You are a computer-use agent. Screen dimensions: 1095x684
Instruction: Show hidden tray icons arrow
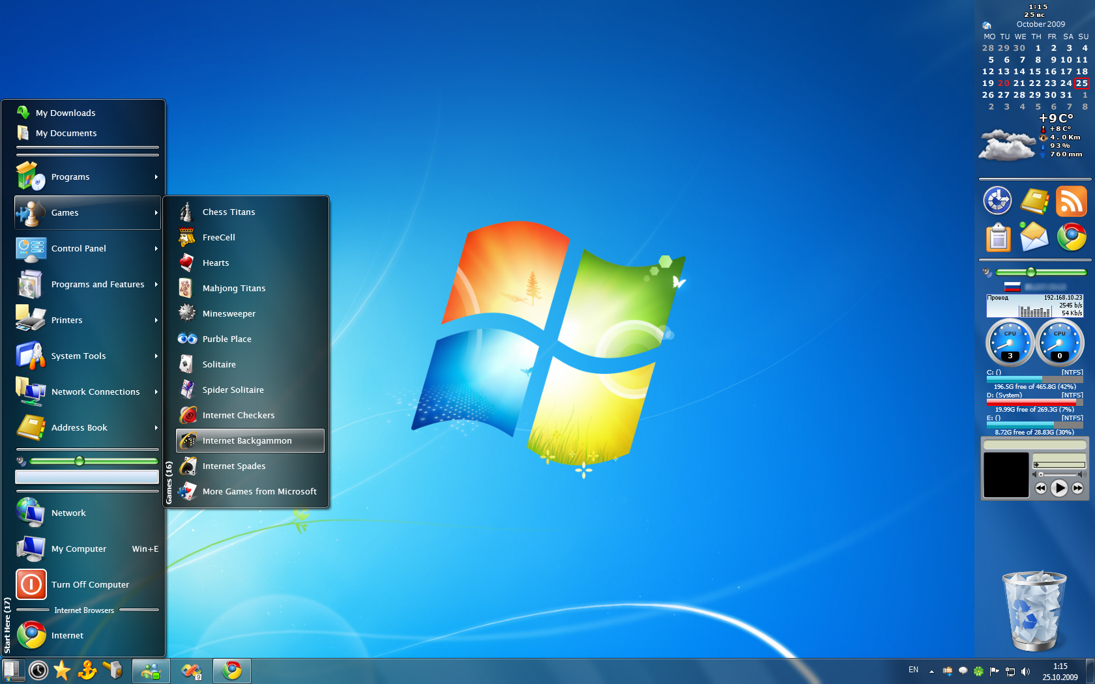point(931,671)
